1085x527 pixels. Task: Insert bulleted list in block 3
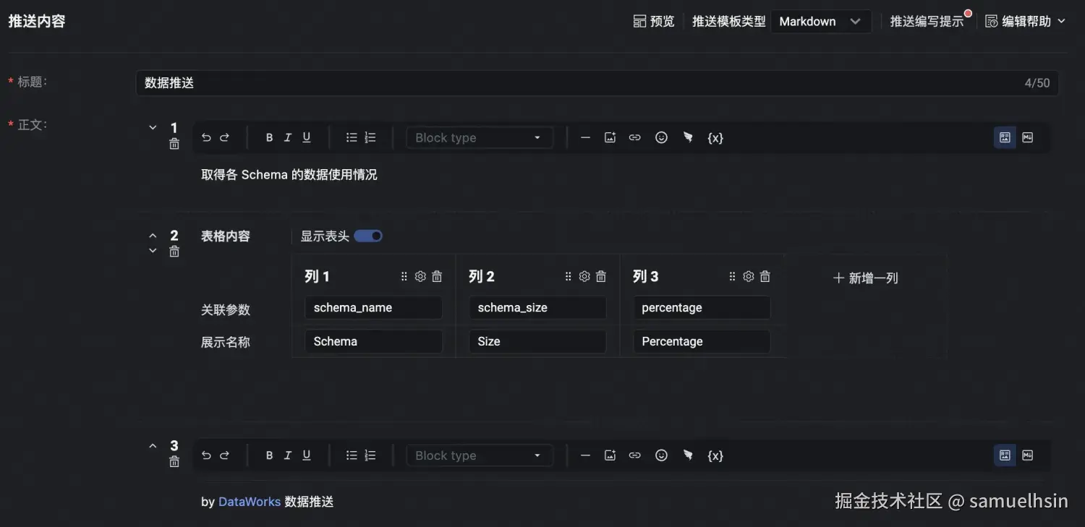(x=352, y=455)
